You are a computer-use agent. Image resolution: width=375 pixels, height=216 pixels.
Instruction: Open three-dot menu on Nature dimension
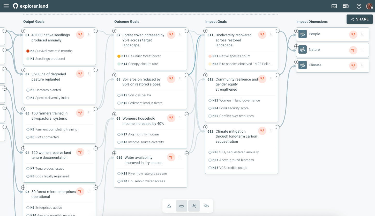pos(362,50)
